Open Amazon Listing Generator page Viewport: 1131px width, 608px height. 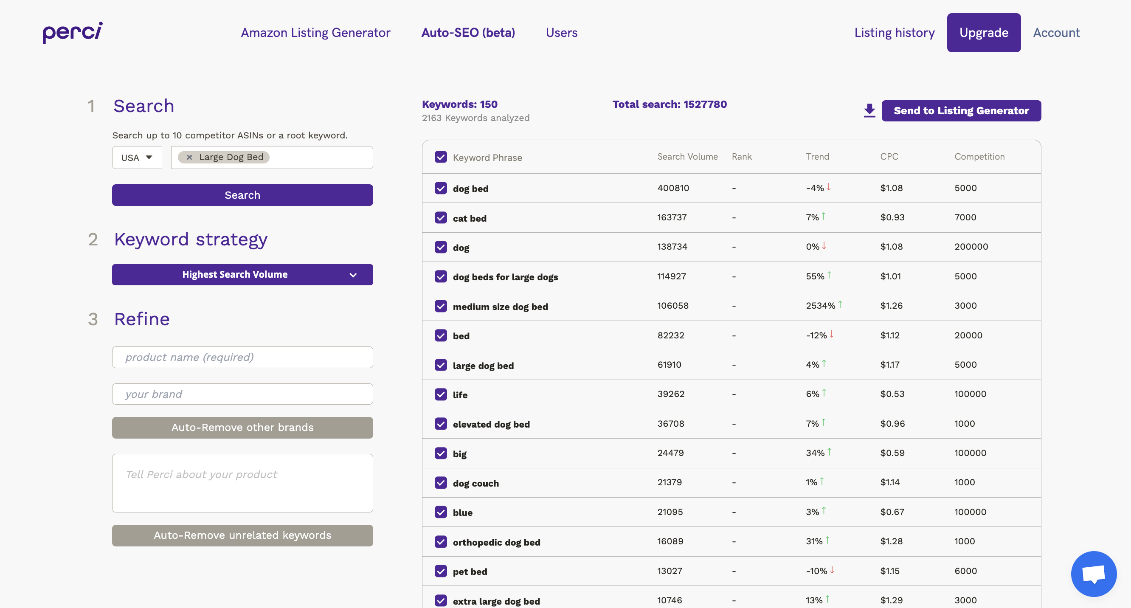[x=315, y=33]
